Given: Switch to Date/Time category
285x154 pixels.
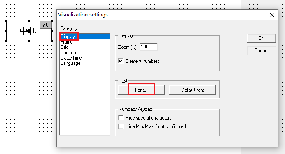Looking at the screenshot, I should pyautogui.click(x=71, y=58).
